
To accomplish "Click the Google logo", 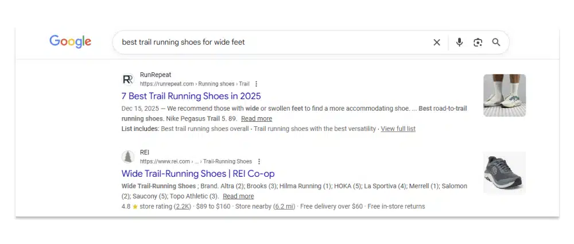I will tap(70, 41).
